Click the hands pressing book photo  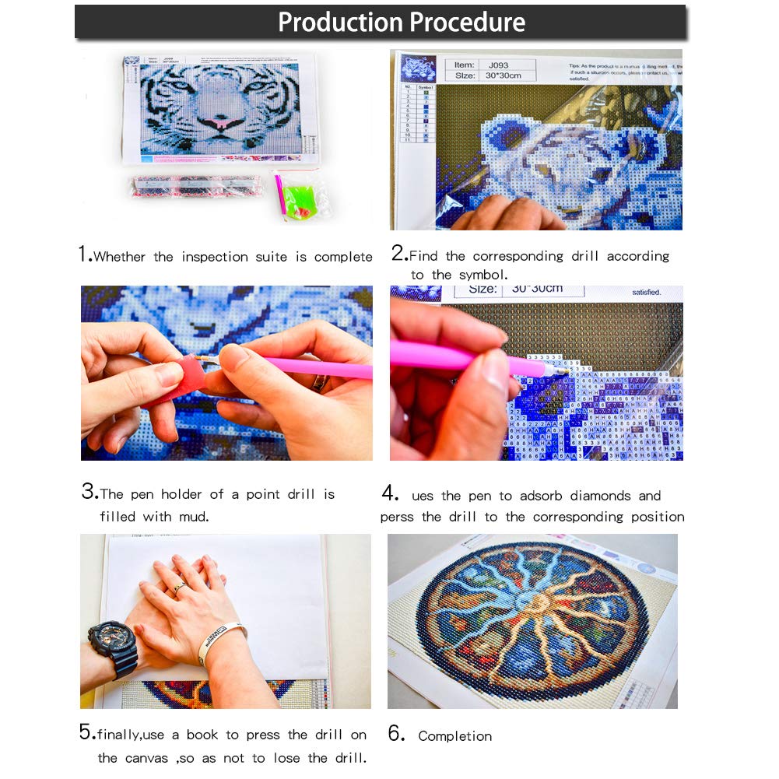coord(226,622)
